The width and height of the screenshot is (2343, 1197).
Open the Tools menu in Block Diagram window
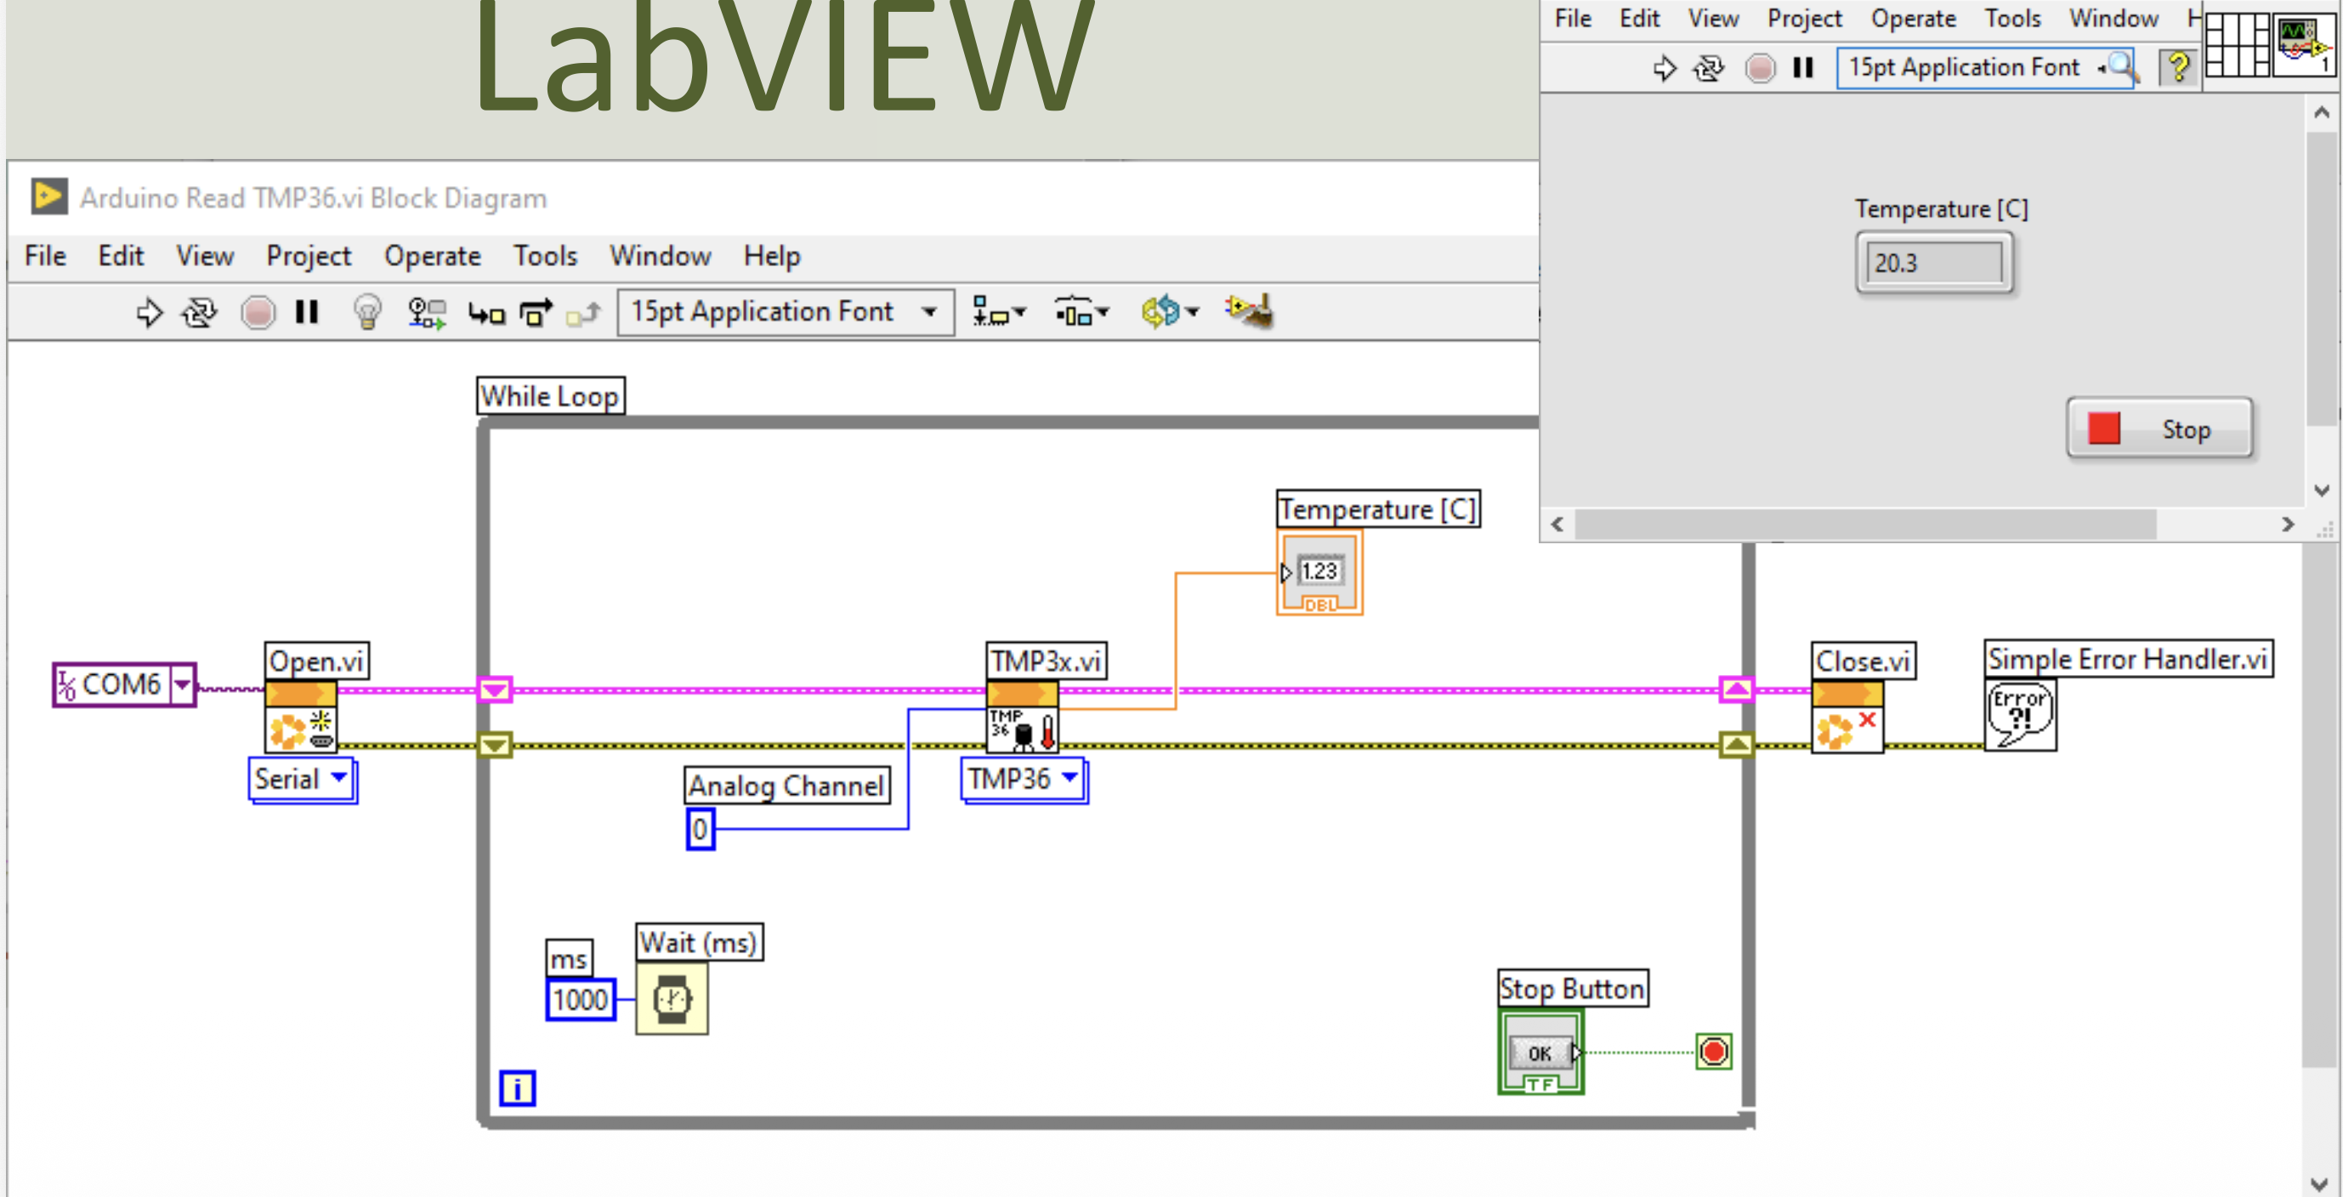click(x=545, y=257)
